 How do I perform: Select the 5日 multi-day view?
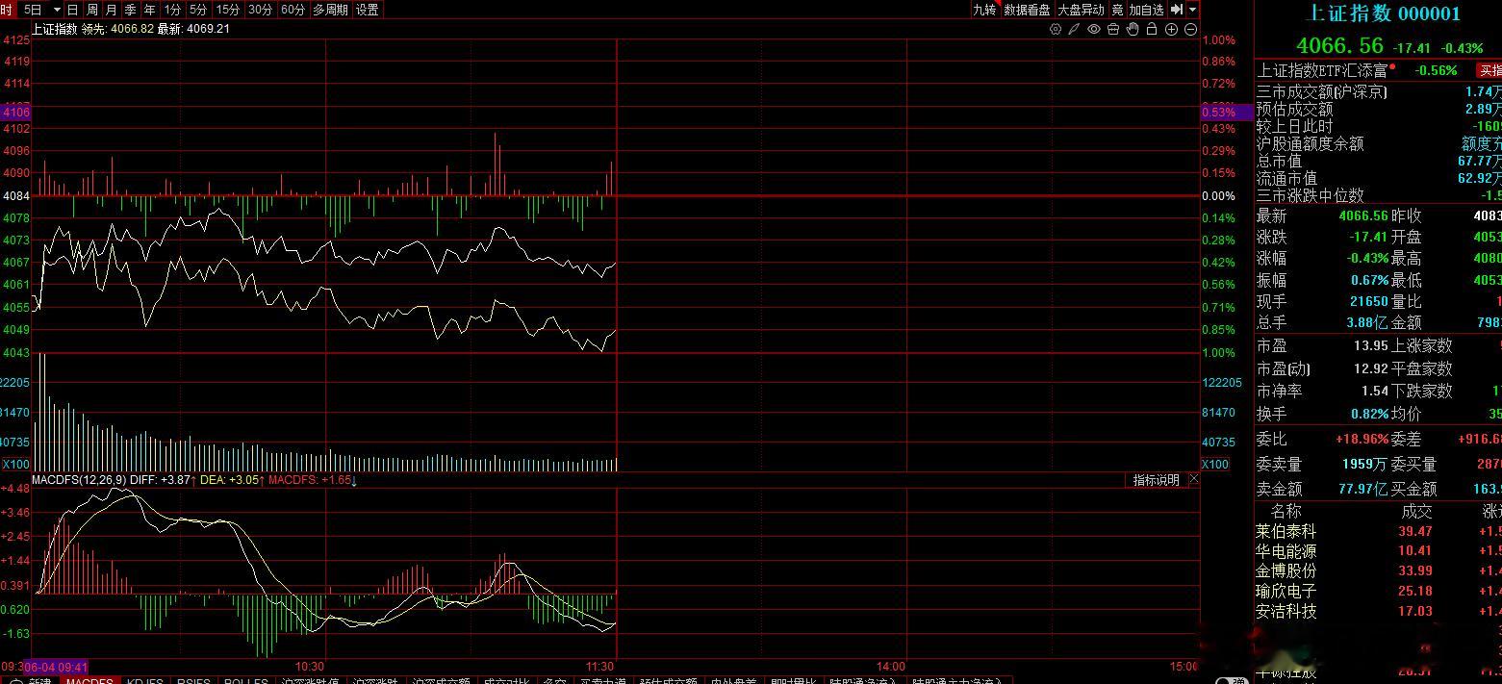point(34,10)
